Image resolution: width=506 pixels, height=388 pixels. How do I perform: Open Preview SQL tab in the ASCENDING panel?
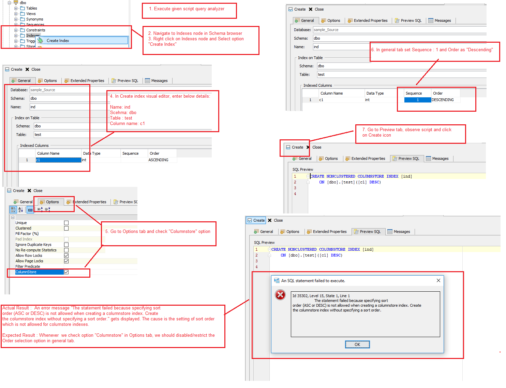125,81
